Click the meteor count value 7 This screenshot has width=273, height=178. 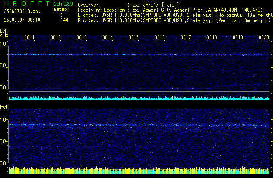click(x=62, y=15)
